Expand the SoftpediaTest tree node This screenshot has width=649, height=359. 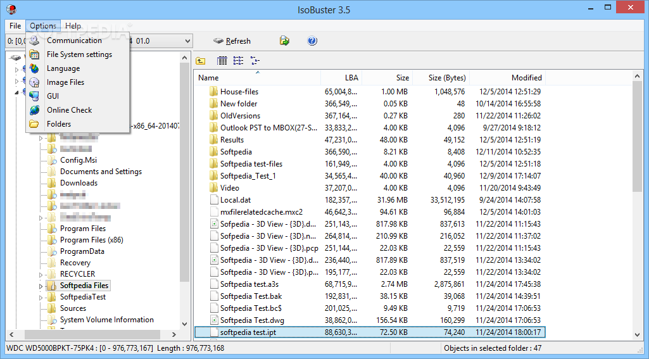coord(41,298)
